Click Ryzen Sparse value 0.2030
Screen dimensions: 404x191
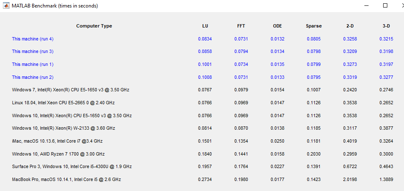pos(314,154)
